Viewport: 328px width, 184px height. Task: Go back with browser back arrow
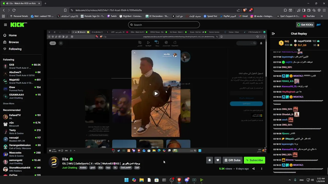pyautogui.click(x=4, y=10)
